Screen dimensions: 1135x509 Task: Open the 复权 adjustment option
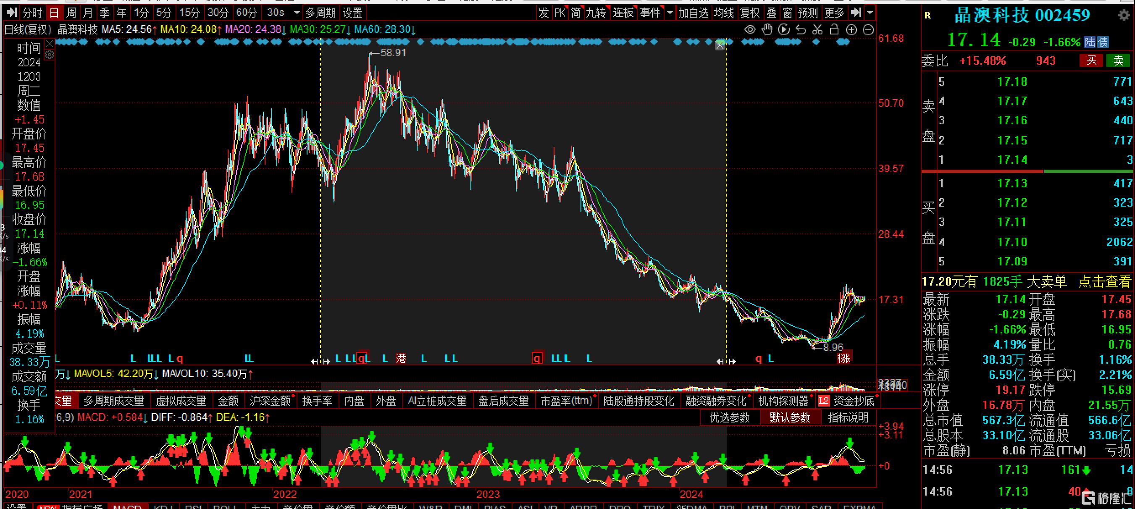[x=750, y=13]
